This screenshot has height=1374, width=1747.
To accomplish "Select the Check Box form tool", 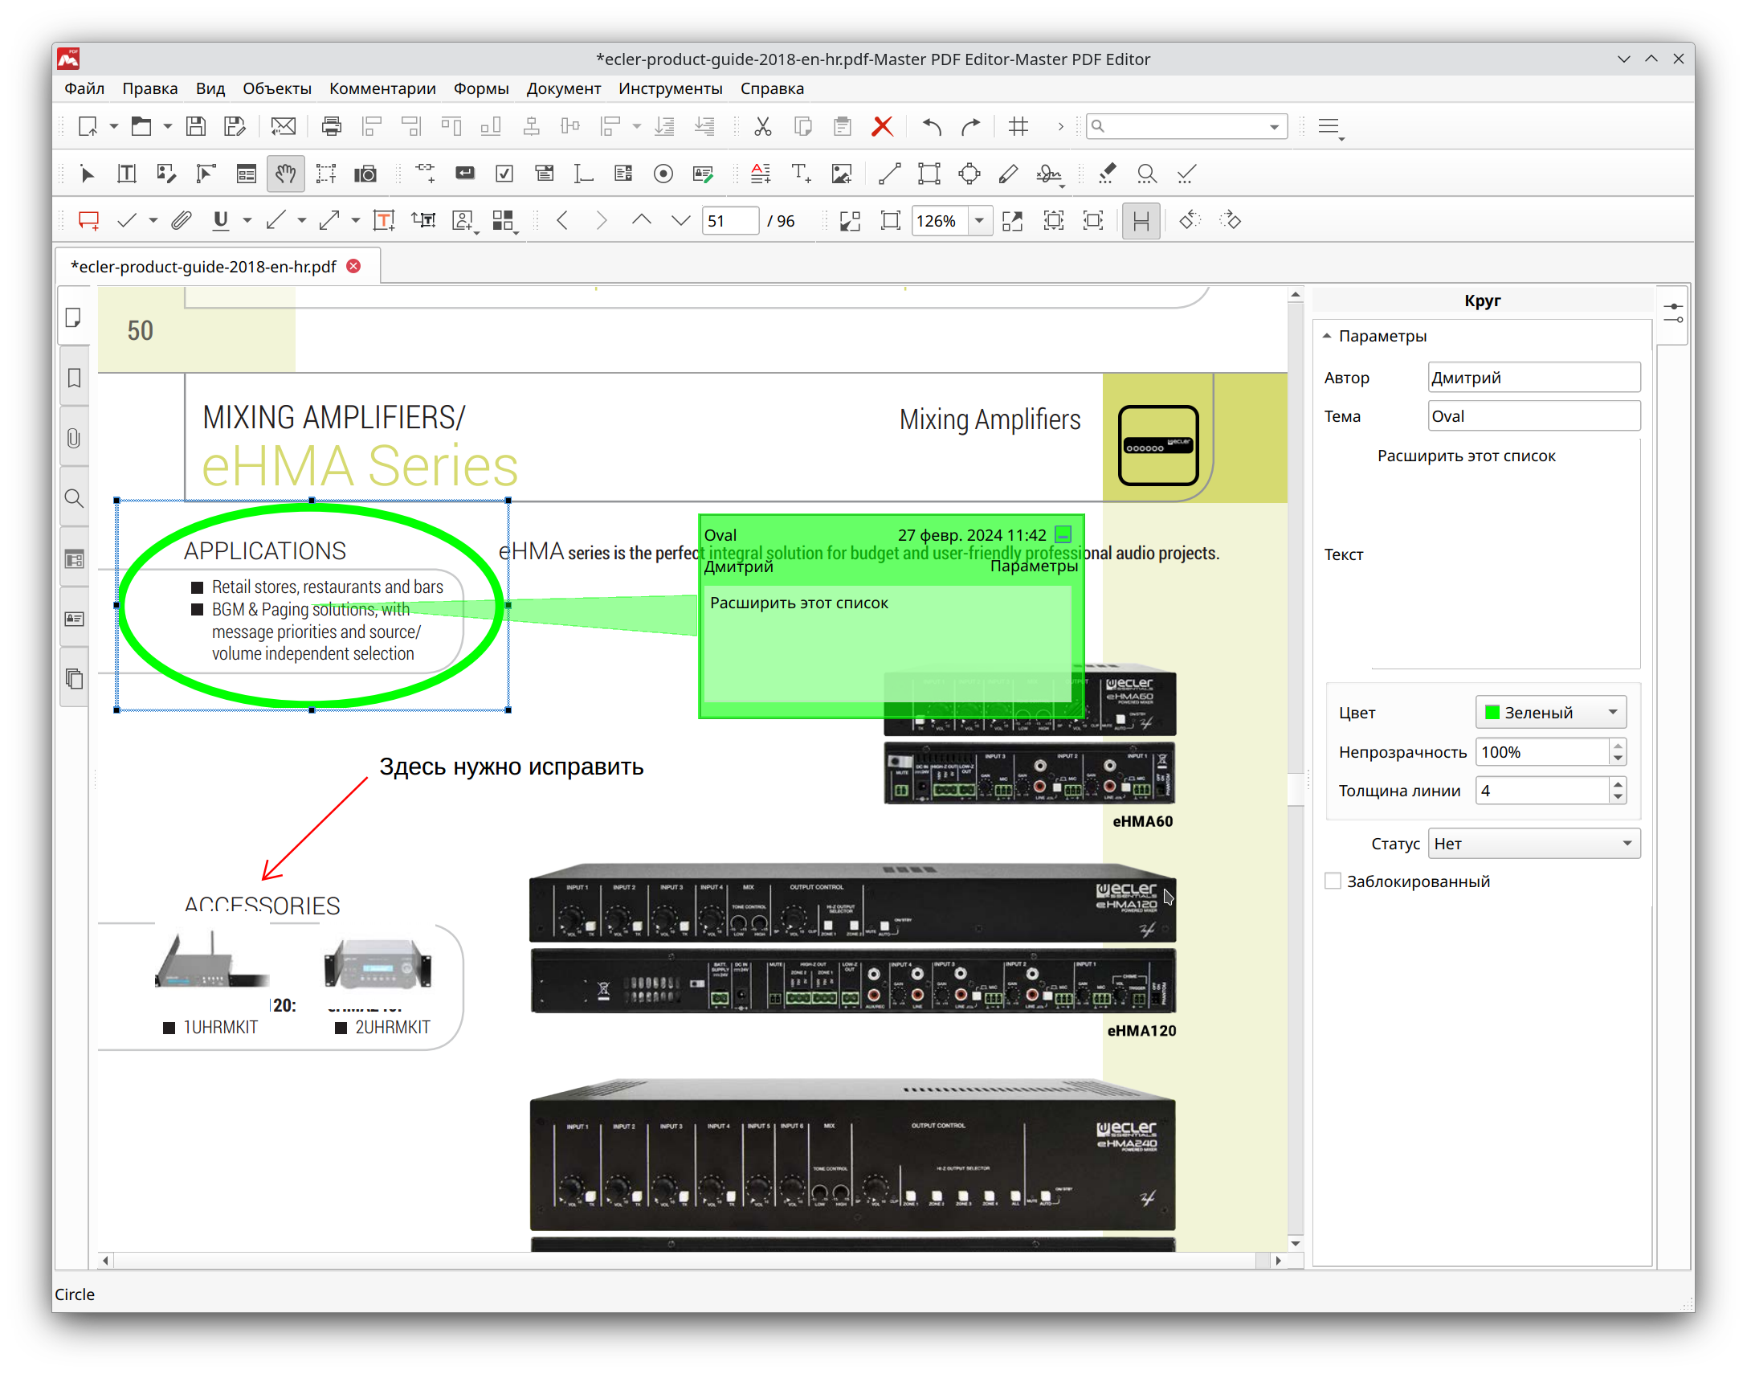I will pyautogui.click(x=505, y=174).
